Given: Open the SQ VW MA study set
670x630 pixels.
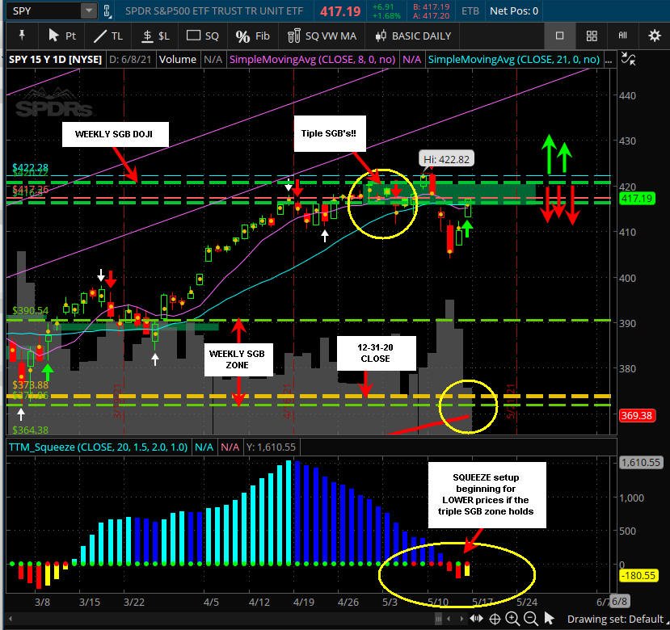Looking at the screenshot, I should [322, 36].
